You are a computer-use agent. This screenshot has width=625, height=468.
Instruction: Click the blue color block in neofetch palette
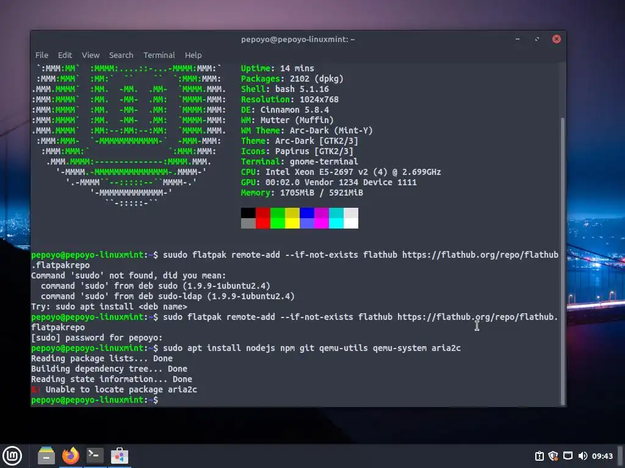[306, 218]
